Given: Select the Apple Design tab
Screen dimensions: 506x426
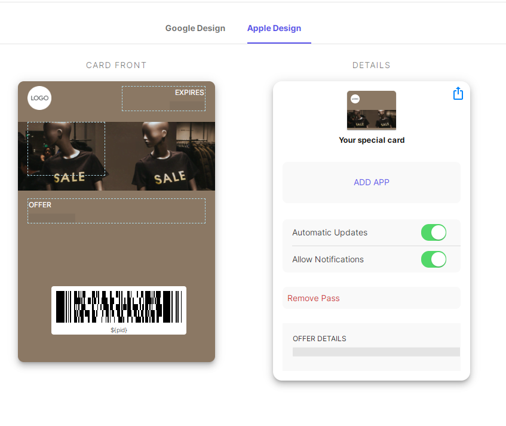Looking at the screenshot, I should click(274, 29).
